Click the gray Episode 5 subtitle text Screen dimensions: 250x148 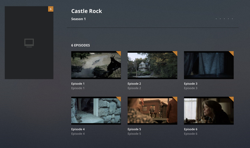coord(134,134)
